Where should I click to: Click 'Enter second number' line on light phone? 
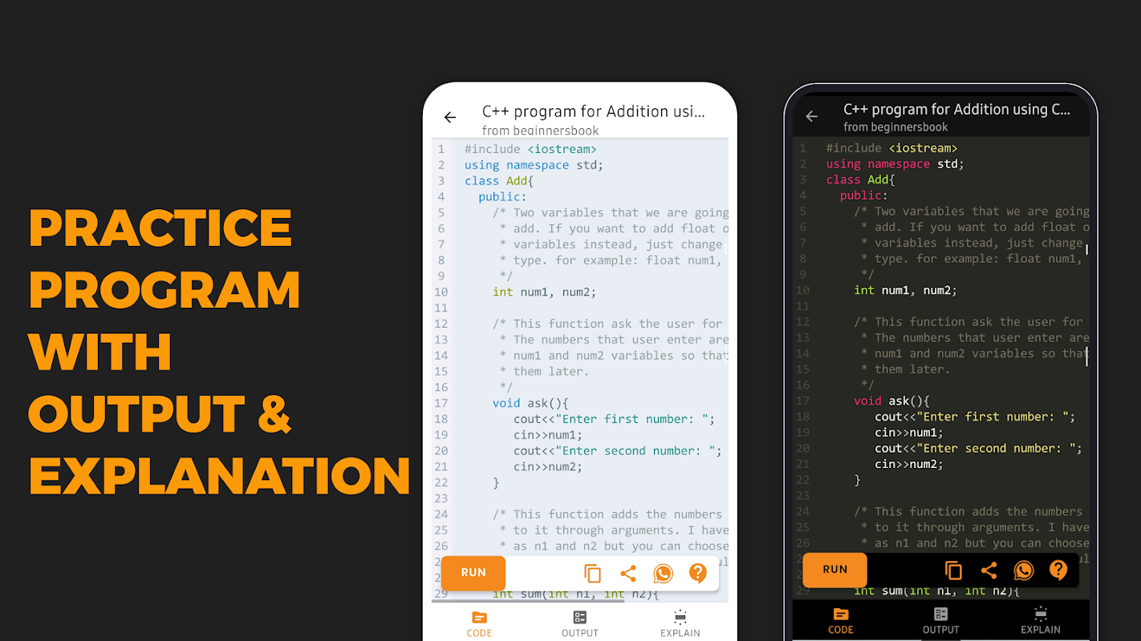pos(618,451)
